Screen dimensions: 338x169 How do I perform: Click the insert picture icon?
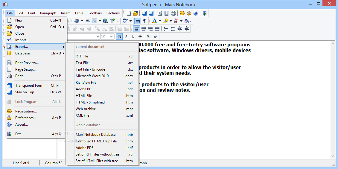[x=95, y=21]
